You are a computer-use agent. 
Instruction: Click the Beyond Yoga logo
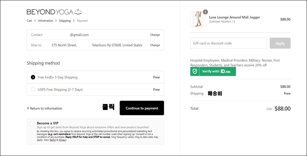[x=54, y=12]
